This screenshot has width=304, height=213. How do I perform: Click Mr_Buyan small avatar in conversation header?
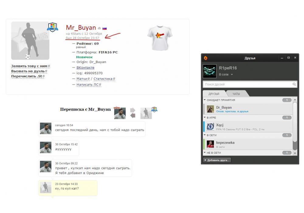(x=146, y=113)
